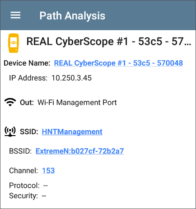Click the Device Name label
The image size is (196, 209).
click(27, 63)
